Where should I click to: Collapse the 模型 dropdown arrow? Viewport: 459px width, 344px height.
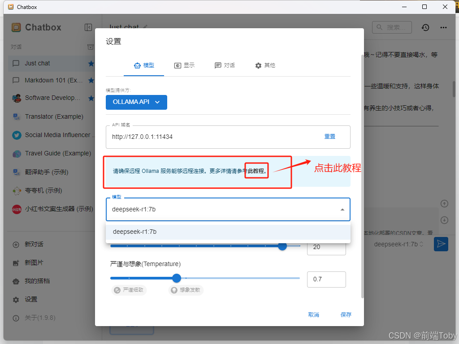342,210
